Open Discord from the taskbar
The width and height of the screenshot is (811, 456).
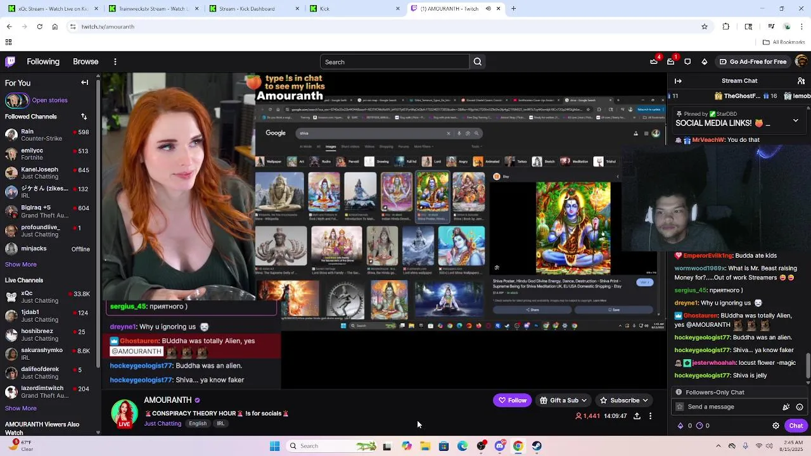pyautogui.click(x=500, y=446)
